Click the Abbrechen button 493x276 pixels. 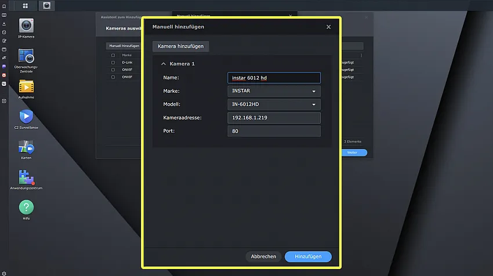click(x=263, y=256)
